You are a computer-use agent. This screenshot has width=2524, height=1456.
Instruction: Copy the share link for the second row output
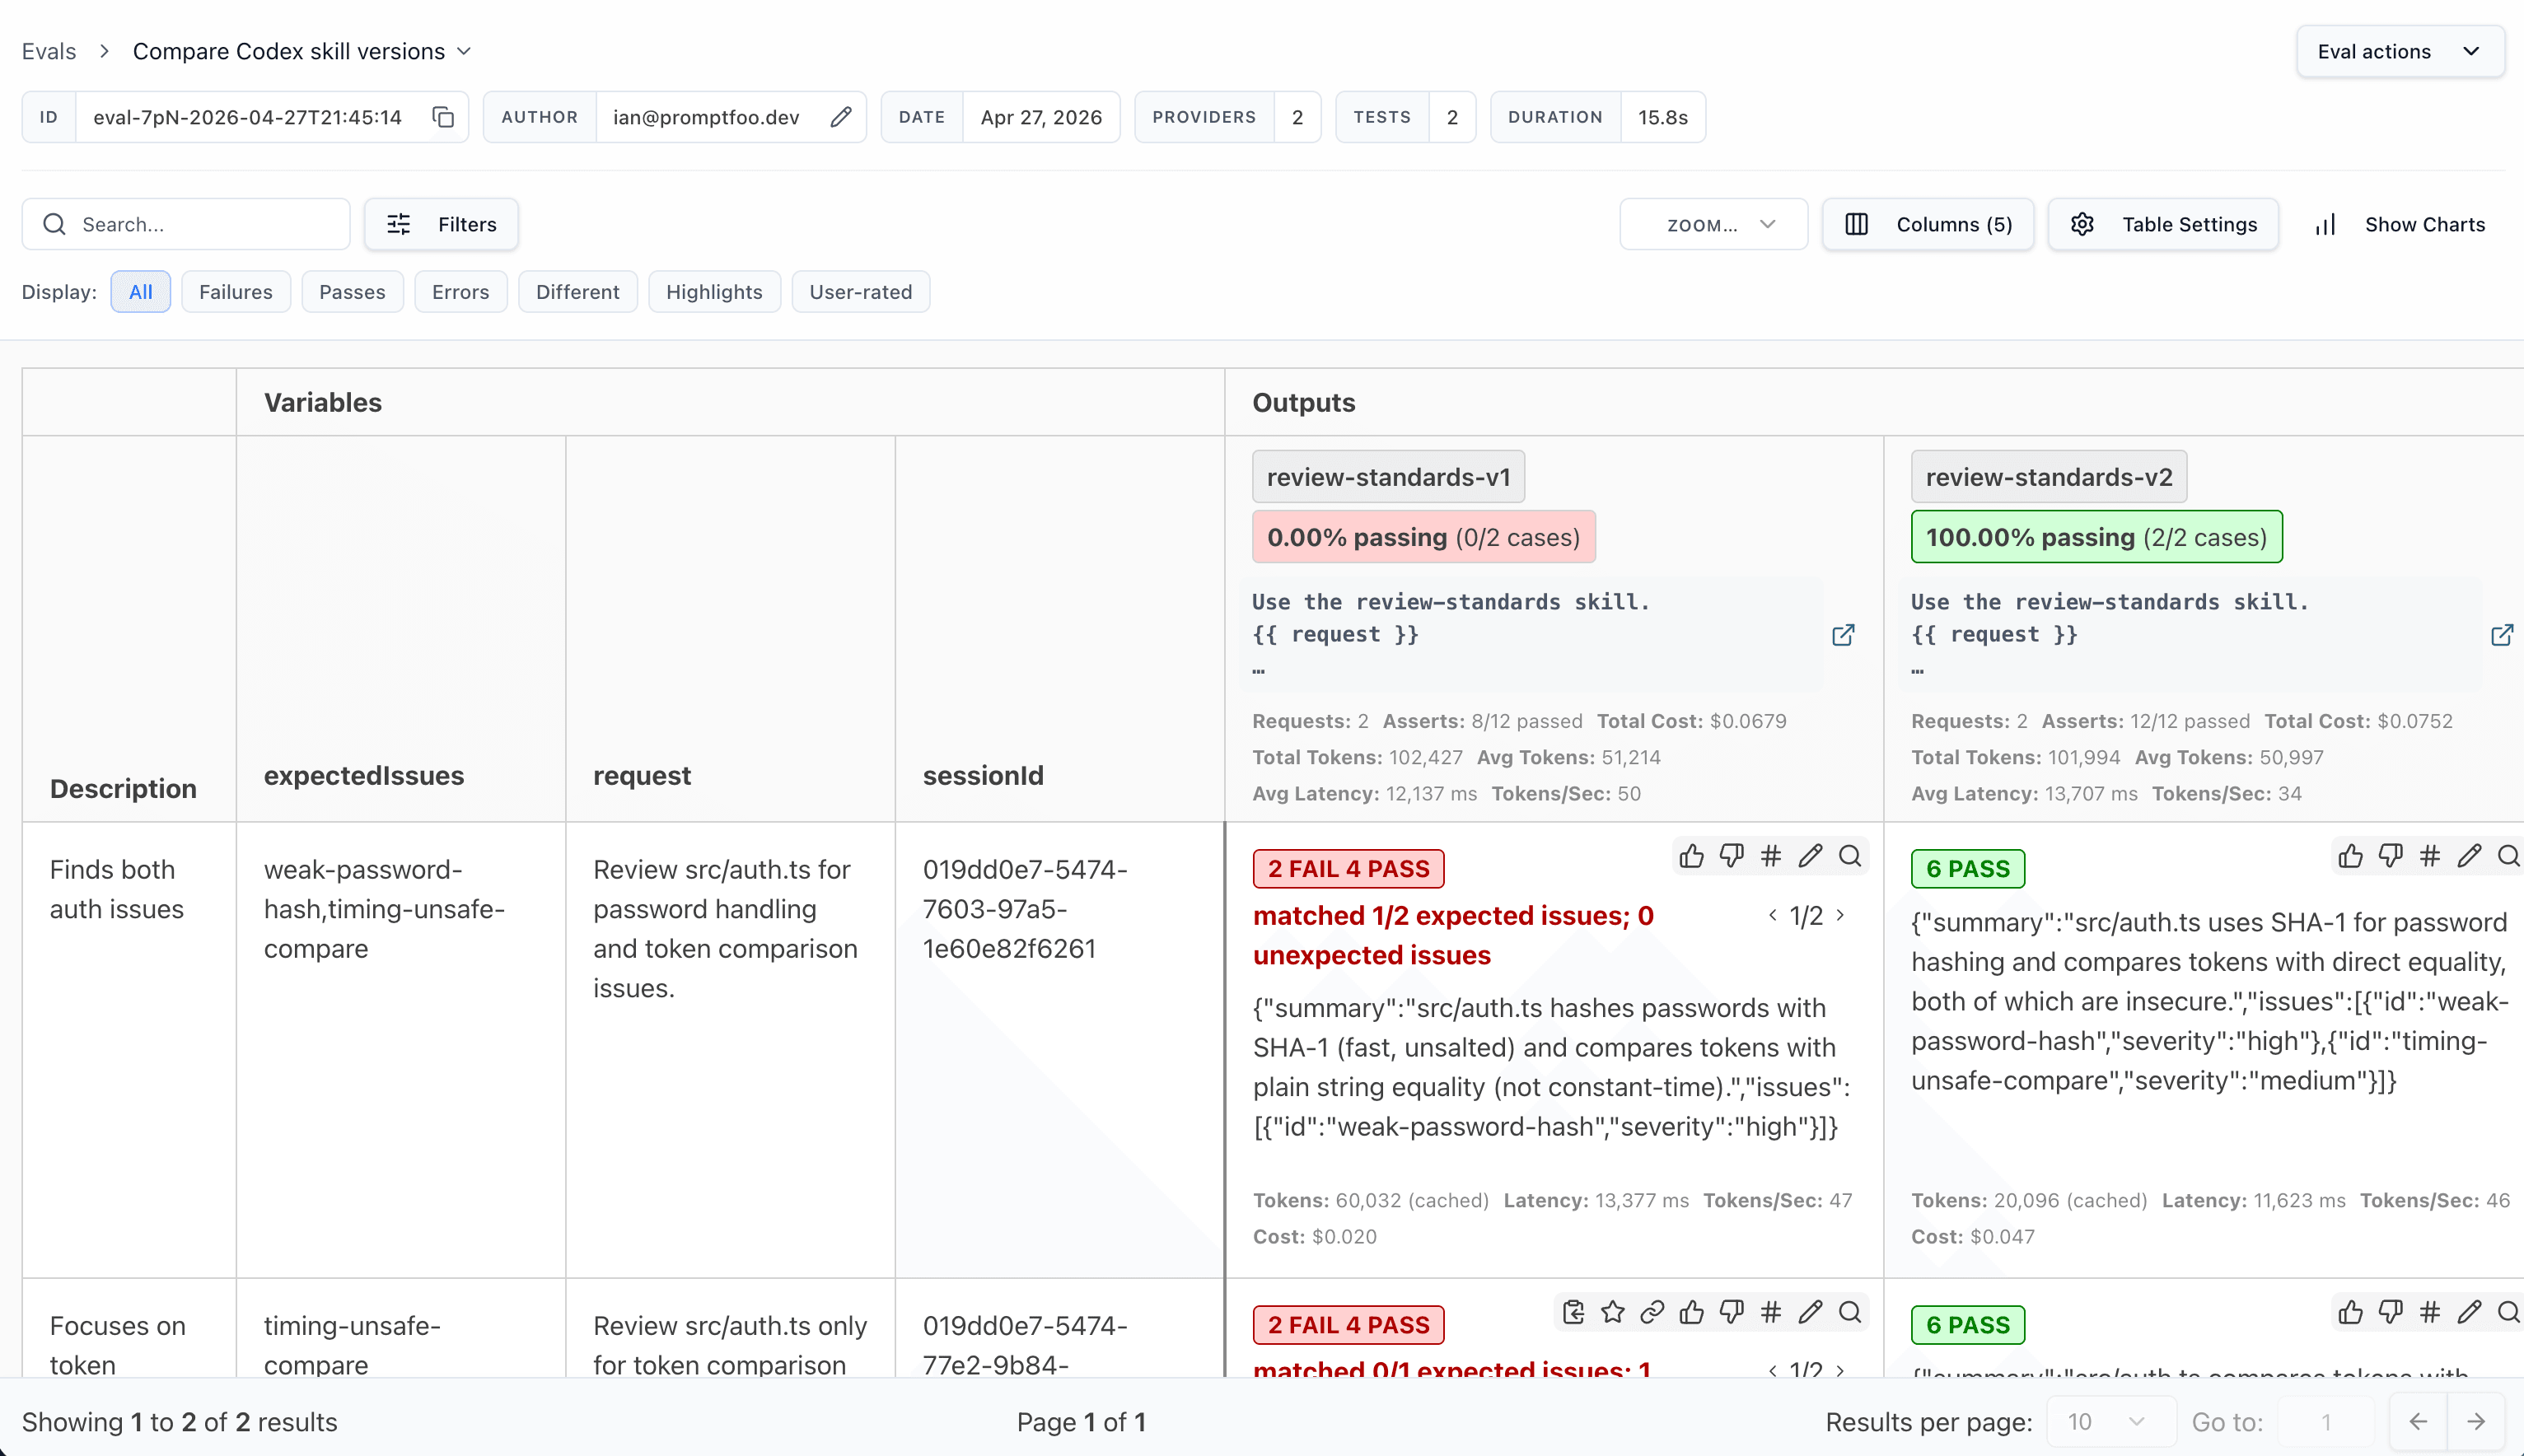click(1651, 1312)
